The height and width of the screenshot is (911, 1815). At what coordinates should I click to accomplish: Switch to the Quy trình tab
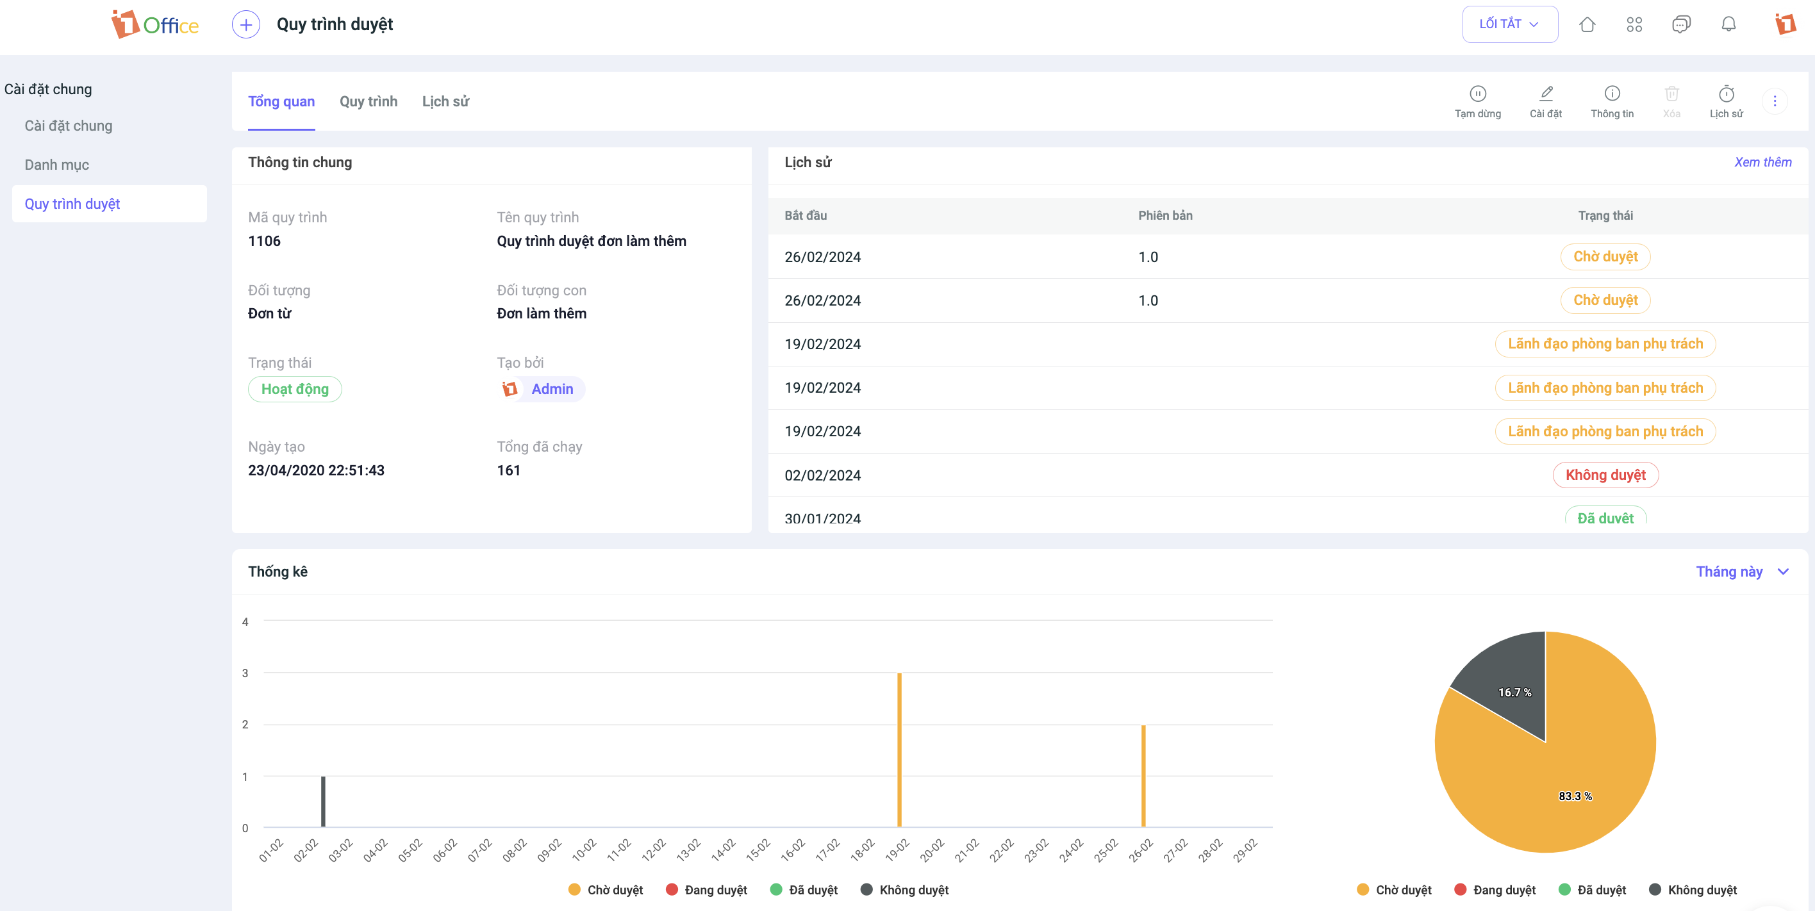pos(368,101)
